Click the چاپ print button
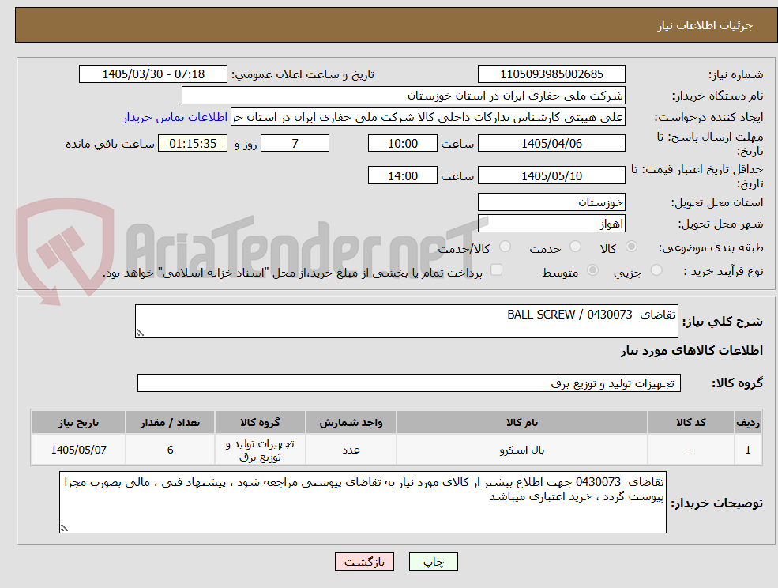 [433, 562]
